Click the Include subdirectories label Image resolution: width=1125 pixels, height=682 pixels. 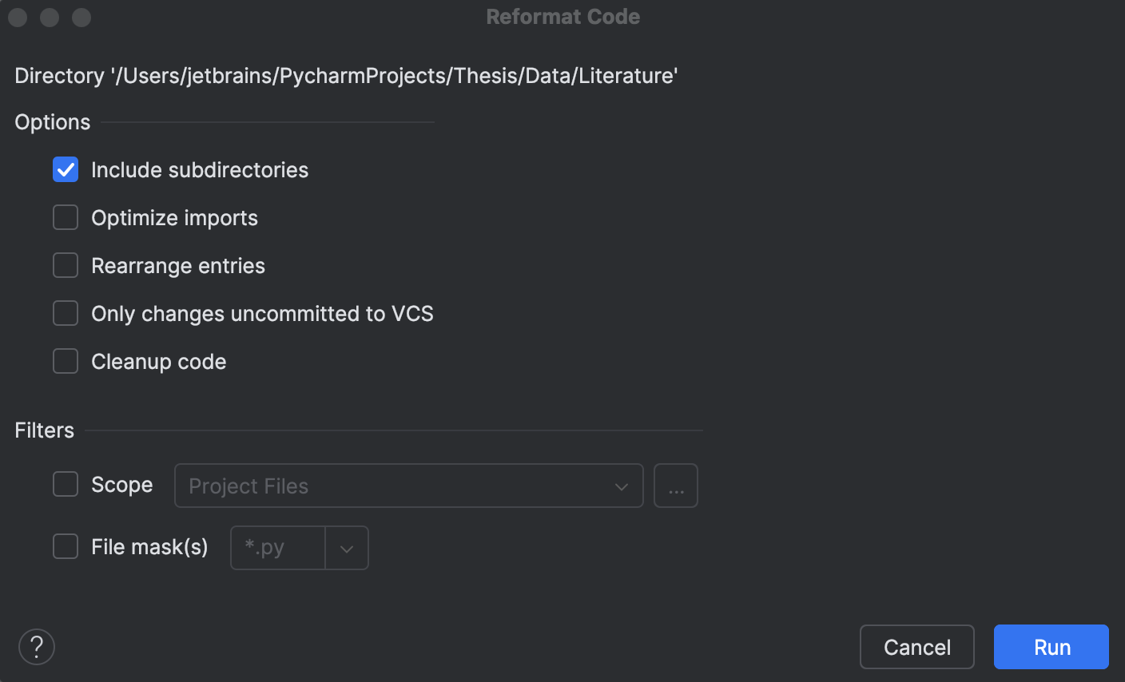[x=200, y=170]
